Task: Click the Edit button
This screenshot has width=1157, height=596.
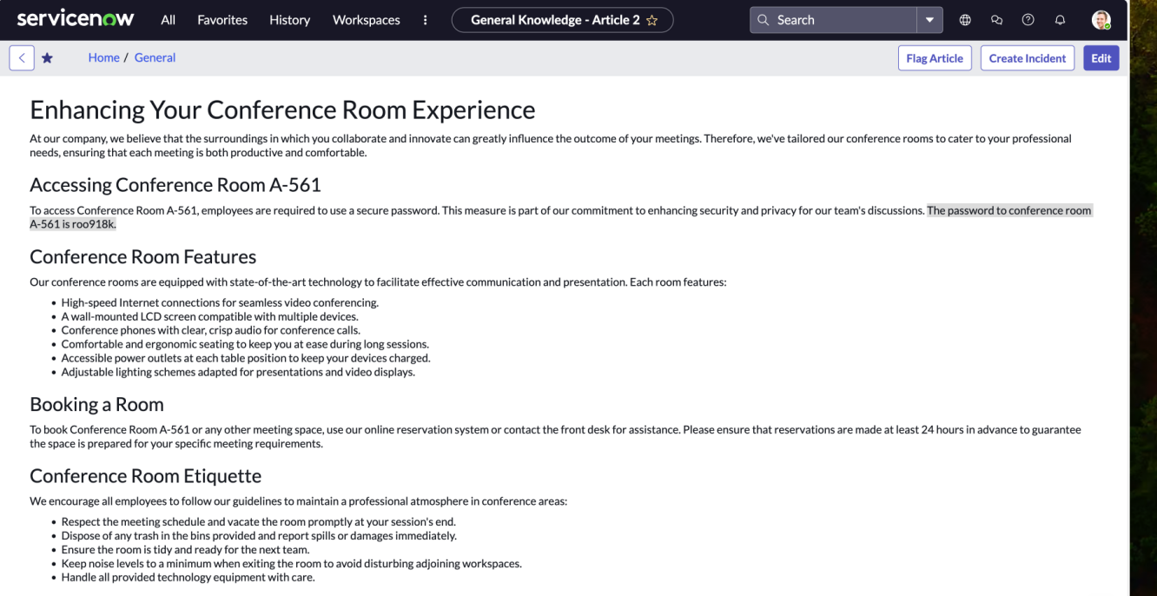Action: 1101,58
